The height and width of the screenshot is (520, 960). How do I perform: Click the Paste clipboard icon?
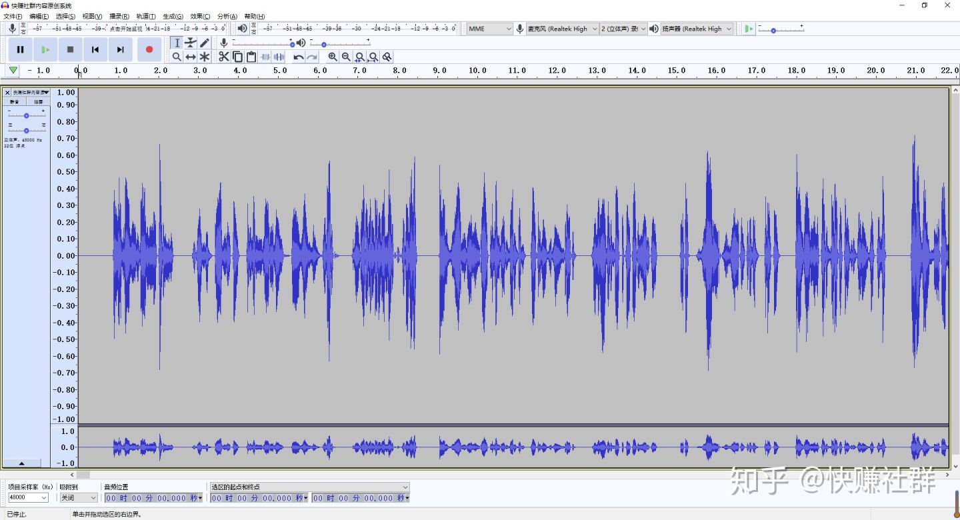coord(251,57)
